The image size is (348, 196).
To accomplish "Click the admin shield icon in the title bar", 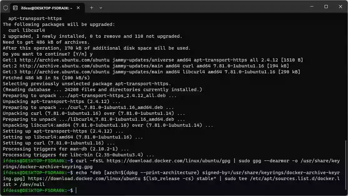I will point(6,8).
